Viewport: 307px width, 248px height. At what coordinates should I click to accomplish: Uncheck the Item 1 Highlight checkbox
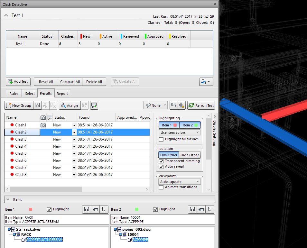pyautogui.click(x=49, y=209)
